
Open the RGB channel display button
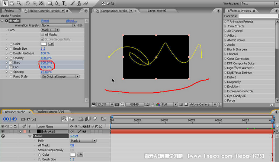(158, 105)
